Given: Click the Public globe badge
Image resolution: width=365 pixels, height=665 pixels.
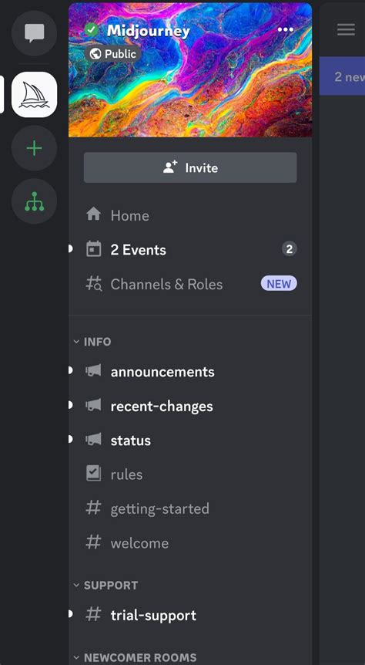Looking at the screenshot, I should pyautogui.click(x=113, y=54).
